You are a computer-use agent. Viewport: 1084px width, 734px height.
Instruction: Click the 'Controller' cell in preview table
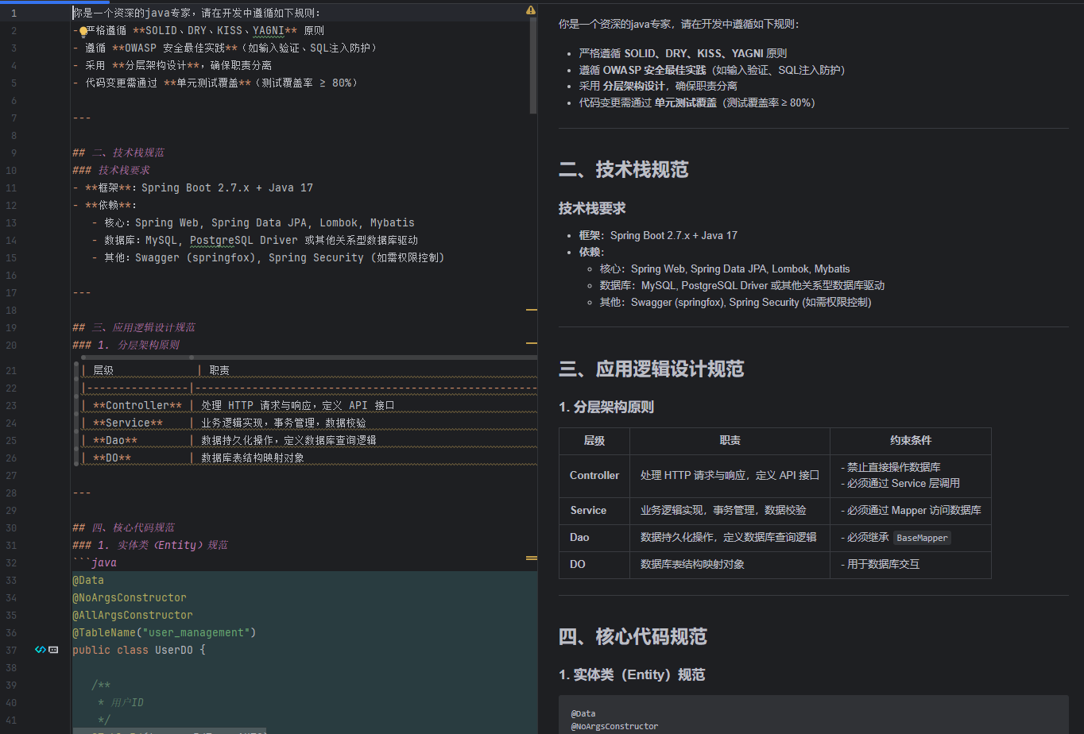click(594, 475)
